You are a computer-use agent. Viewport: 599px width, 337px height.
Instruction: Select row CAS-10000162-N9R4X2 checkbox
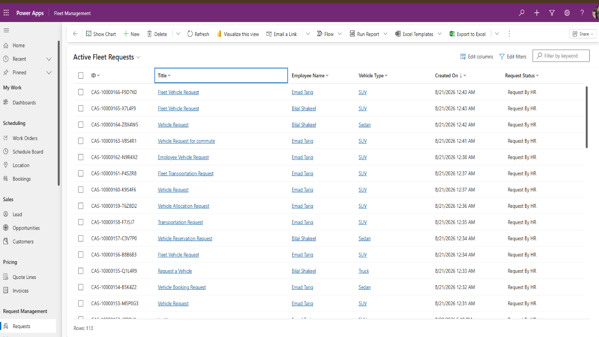80,157
